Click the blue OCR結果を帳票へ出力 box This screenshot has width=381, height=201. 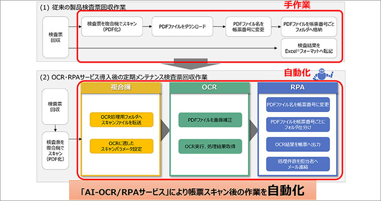[x=298, y=145]
